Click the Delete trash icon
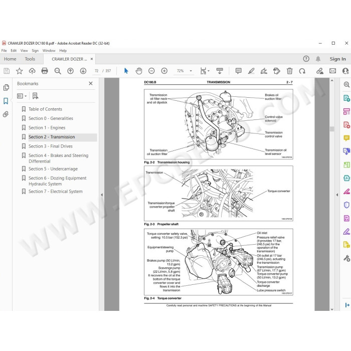The width and height of the screenshot is (351, 351). [x=289, y=71]
